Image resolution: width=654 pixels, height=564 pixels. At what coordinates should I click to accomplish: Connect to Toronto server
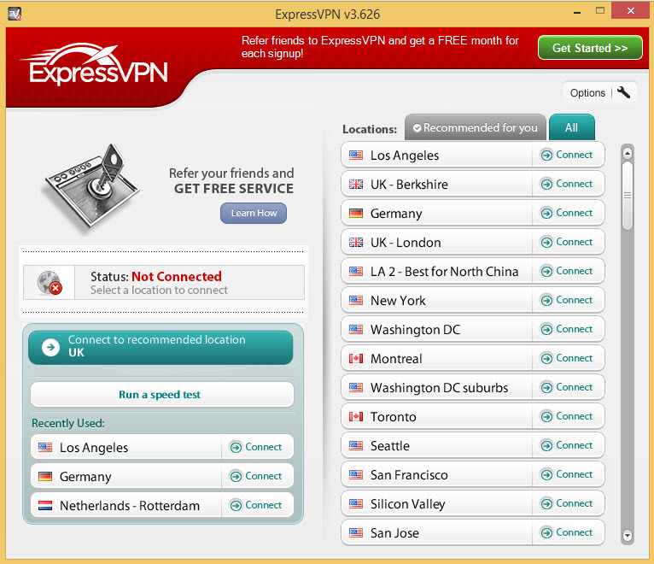click(566, 416)
